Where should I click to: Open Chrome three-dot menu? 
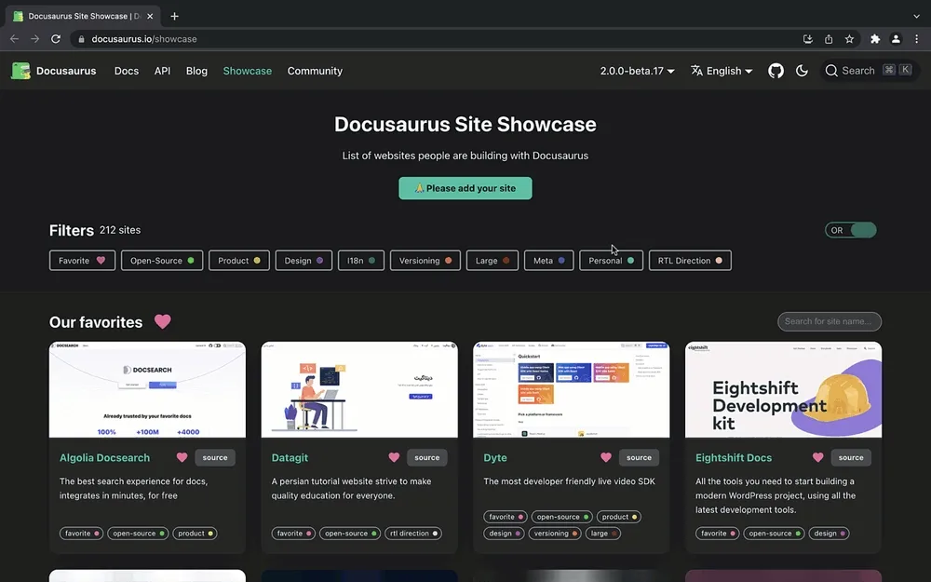pyautogui.click(x=917, y=38)
